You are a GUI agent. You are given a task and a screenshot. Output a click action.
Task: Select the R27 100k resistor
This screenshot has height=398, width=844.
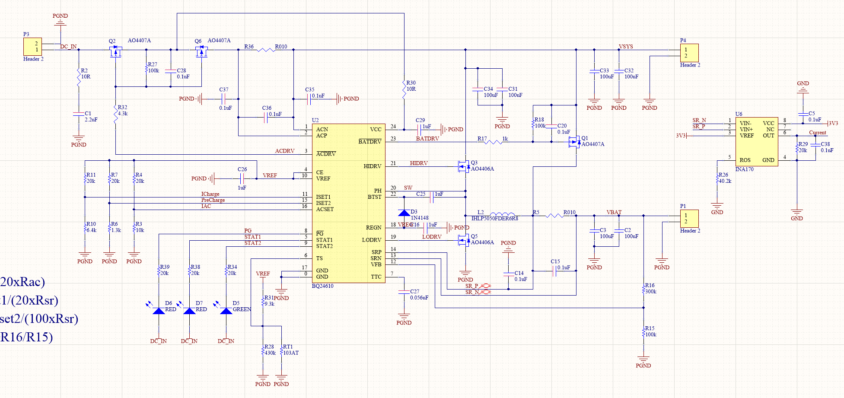point(147,68)
